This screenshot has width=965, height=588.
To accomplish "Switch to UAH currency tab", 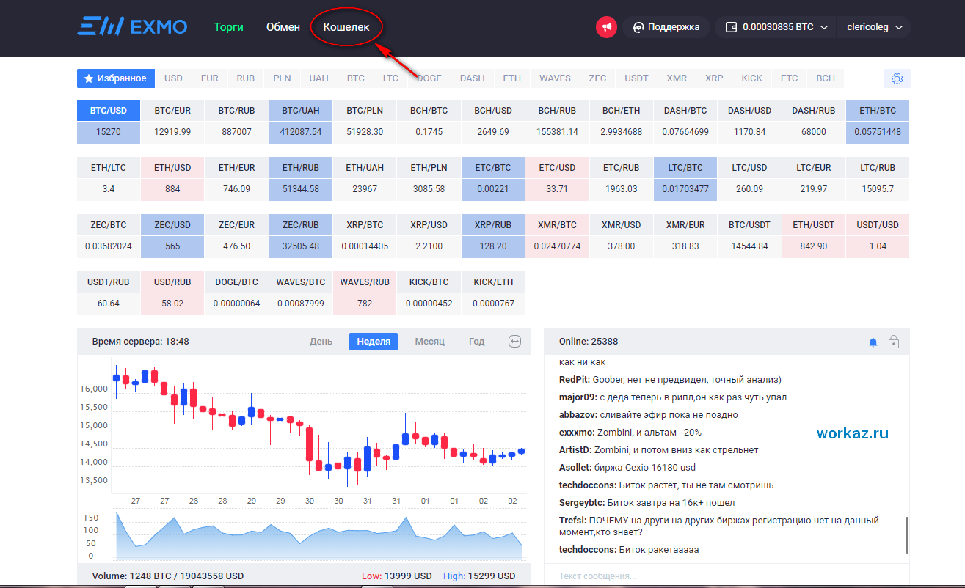I will coord(319,78).
